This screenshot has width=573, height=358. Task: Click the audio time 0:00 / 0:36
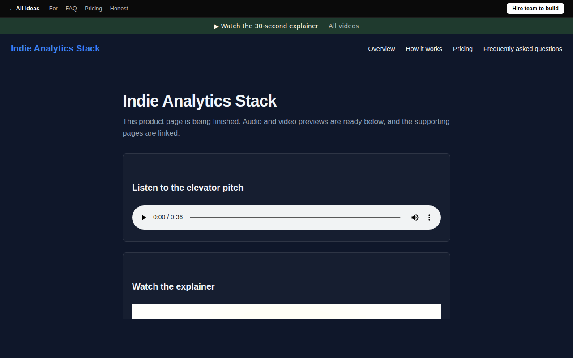point(168,217)
